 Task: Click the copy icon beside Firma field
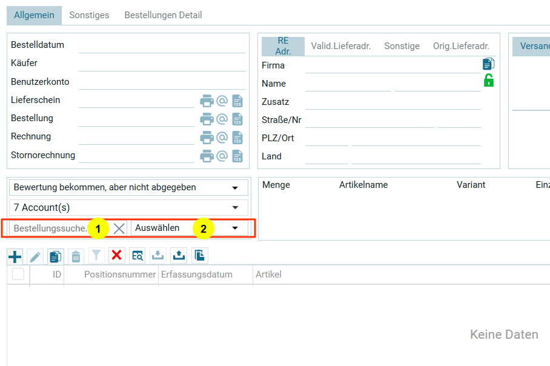pos(488,64)
